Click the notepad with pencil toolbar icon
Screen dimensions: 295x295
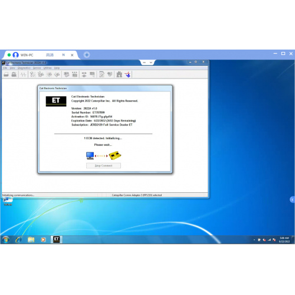pyautogui.click(x=101, y=74)
